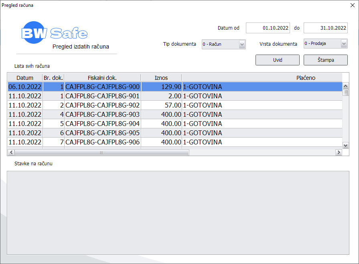
Task: Select the invoice with amount 2.00
Action: click(x=161, y=96)
